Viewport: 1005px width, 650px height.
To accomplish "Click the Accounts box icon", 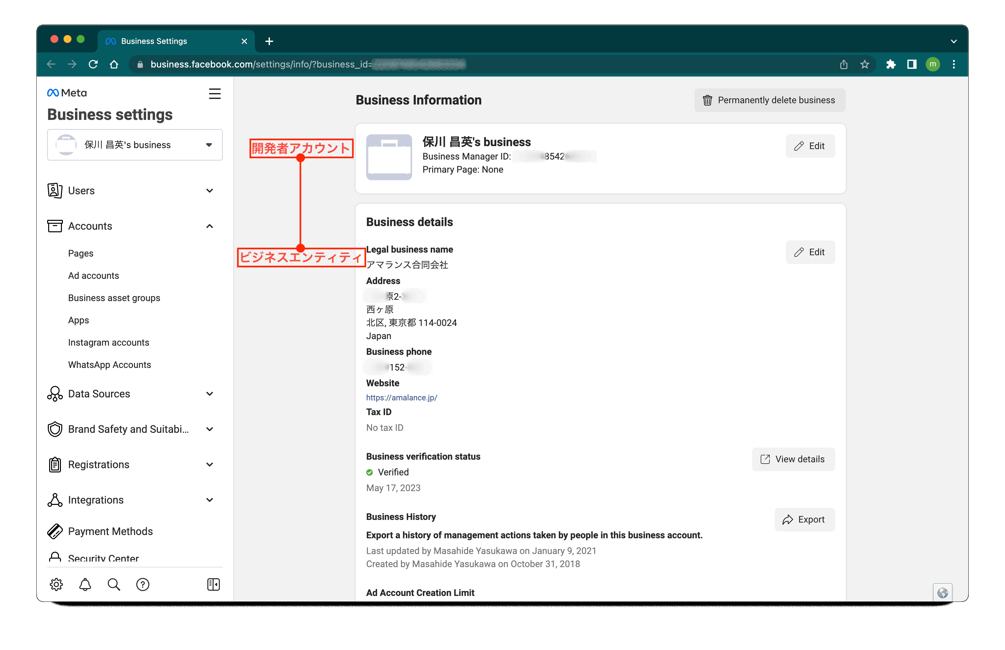I will point(55,226).
